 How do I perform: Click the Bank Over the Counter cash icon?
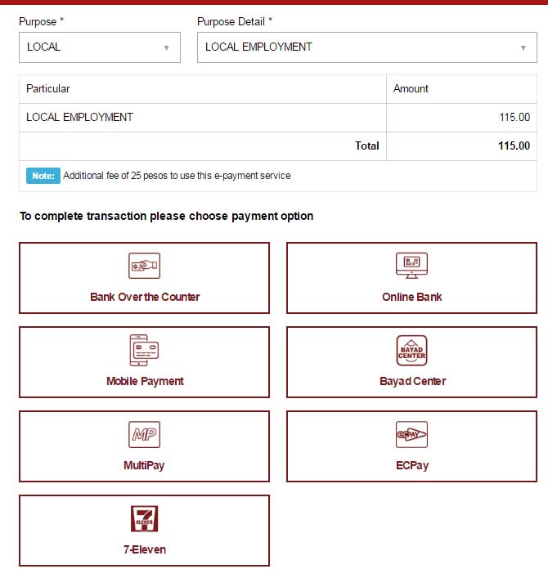pyautogui.click(x=144, y=266)
